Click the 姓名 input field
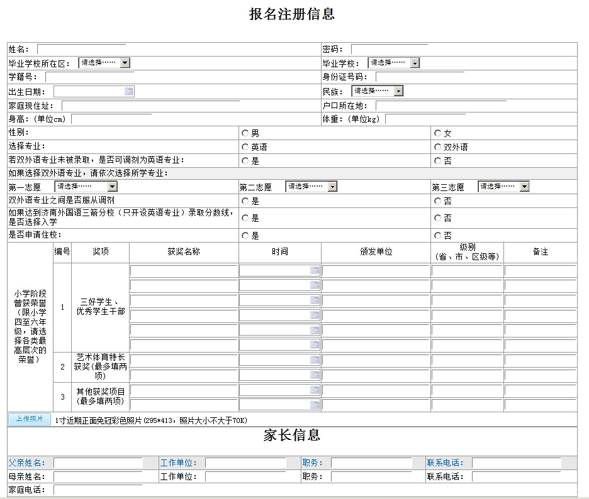 click(x=82, y=49)
